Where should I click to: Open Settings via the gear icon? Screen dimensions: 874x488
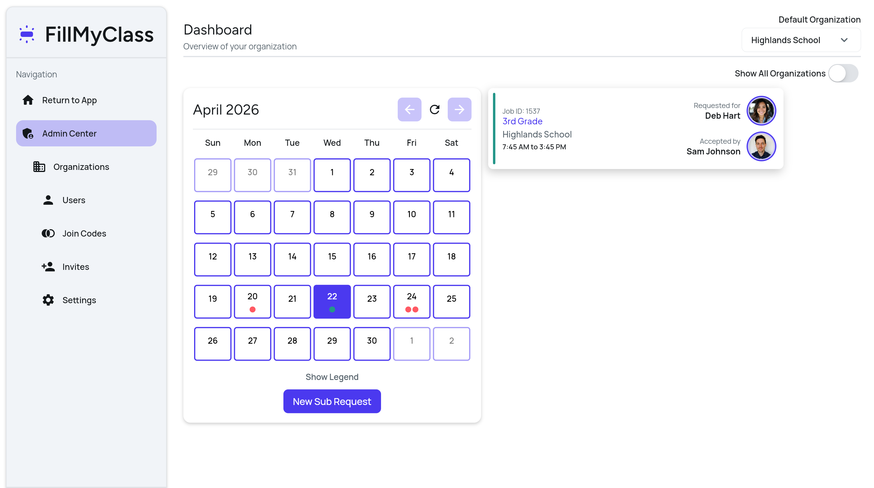click(48, 300)
